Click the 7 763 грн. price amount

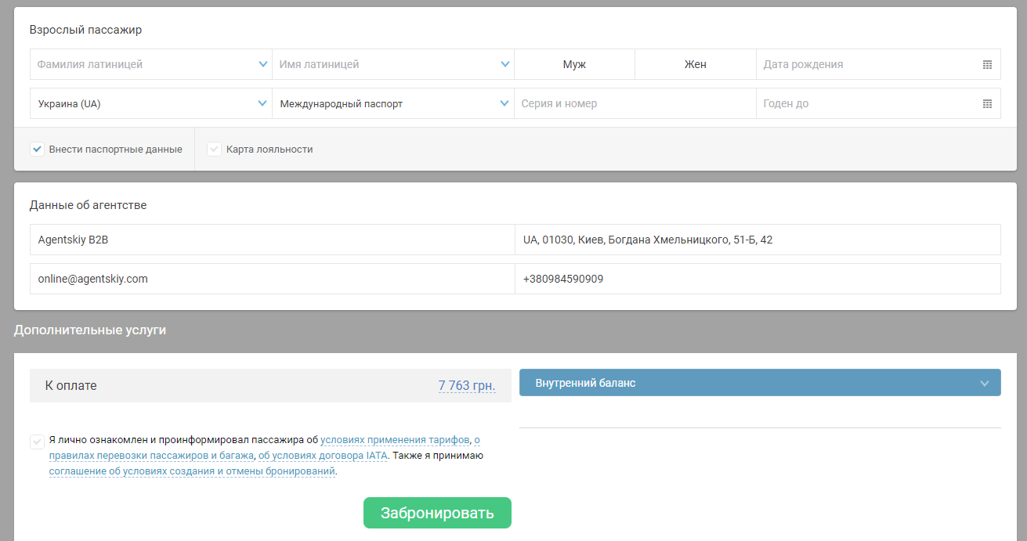pos(466,386)
